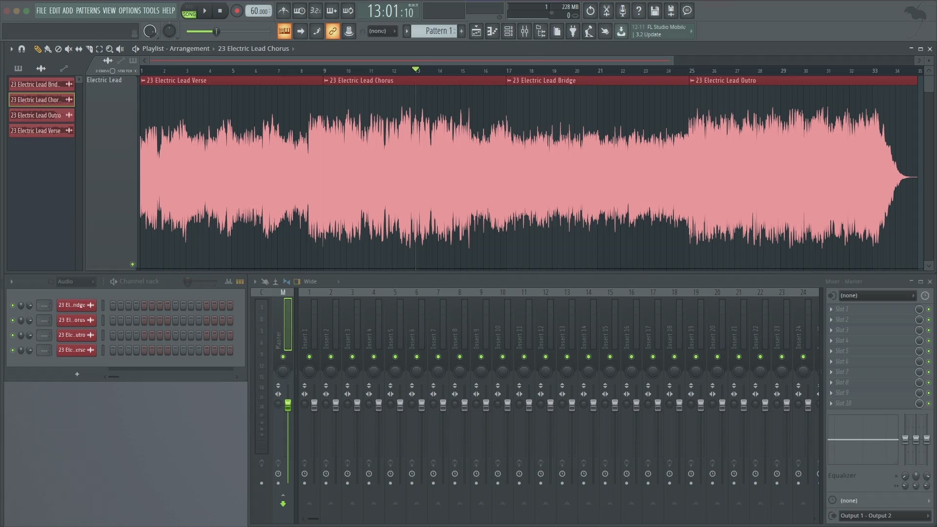This screenshot has height=527, width=937.
Task: Arm recording with the record button
Action: (237, 11)
